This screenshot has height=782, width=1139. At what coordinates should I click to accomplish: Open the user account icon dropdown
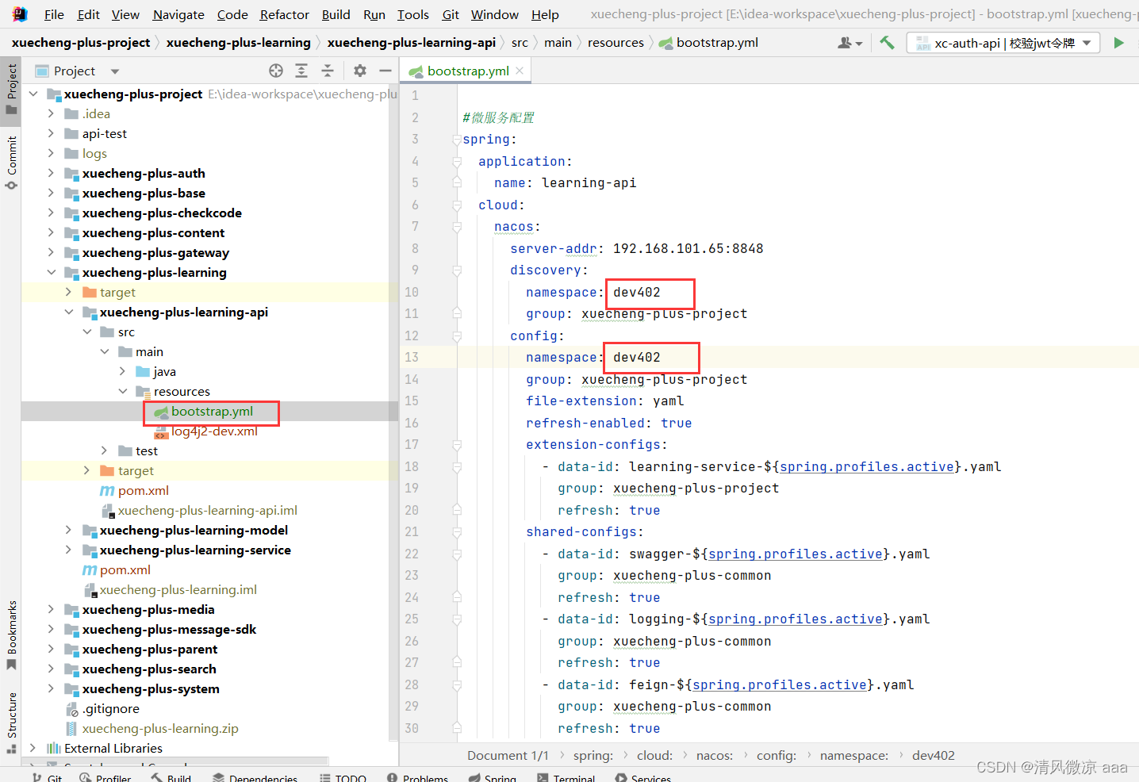coord(849,43)
